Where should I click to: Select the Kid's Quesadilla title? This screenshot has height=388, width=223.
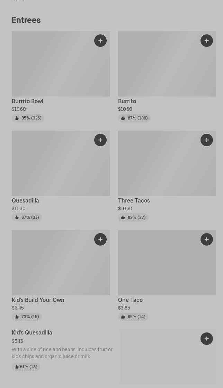pos(32,333)
